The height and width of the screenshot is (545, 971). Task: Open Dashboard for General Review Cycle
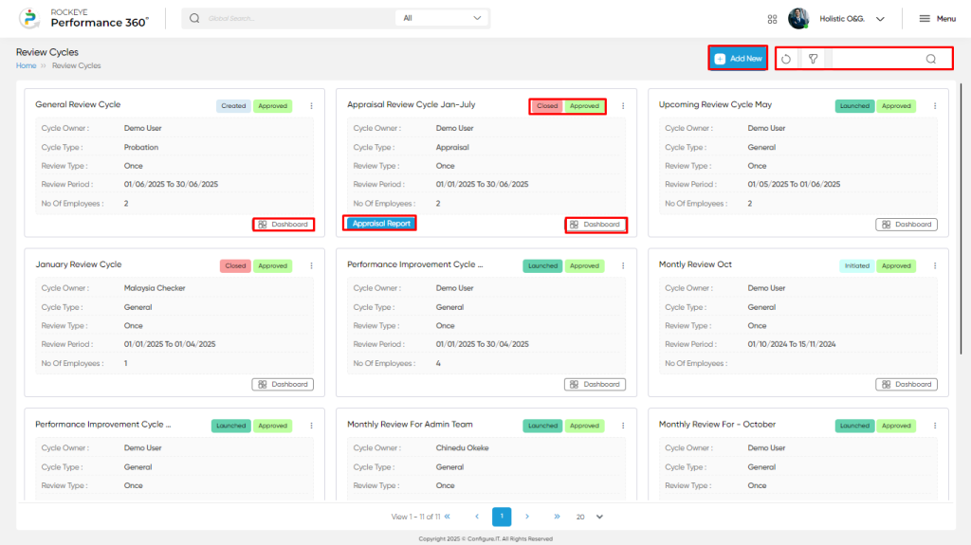[x=284, y=225]
